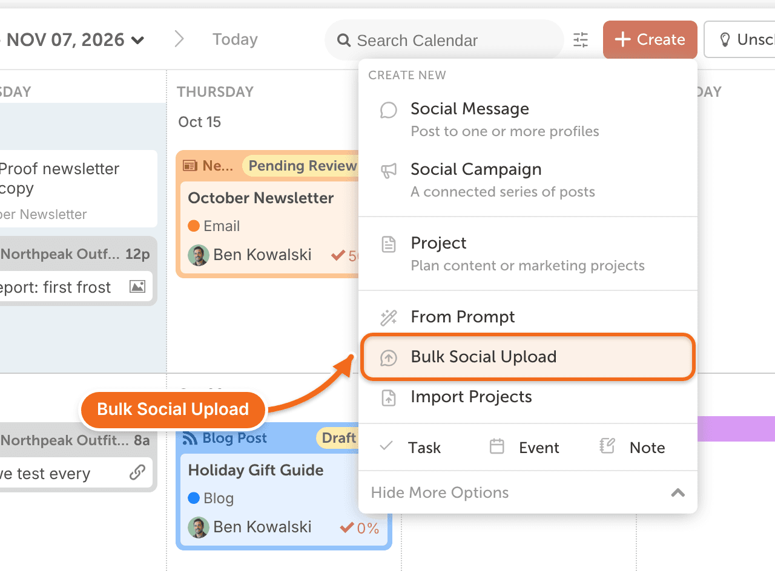This screenshot has width=775, height=571.
Task: Go to next date range arrow
Action: [x=179, y=39]
